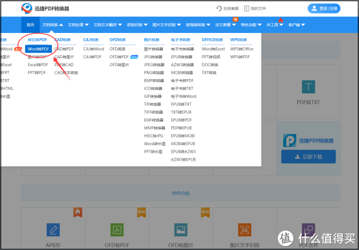Screen dimensions: 359x250
Task: Select Word转PDF in the menu
Action: (x=38, y=49)
